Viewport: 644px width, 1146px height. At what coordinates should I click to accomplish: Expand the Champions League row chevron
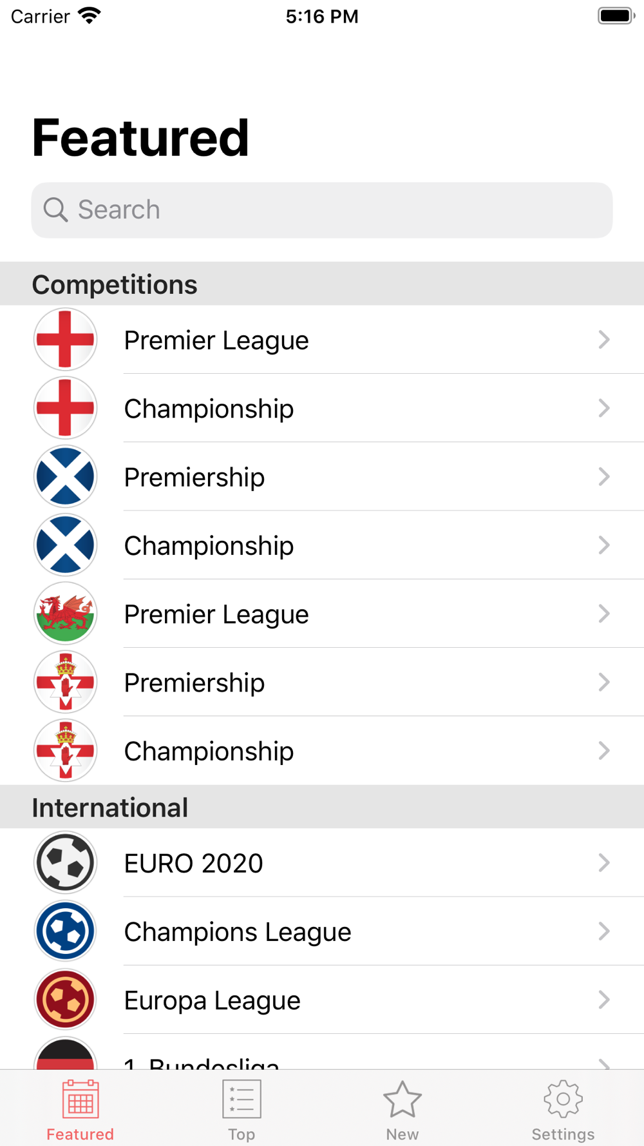point(603,931)
